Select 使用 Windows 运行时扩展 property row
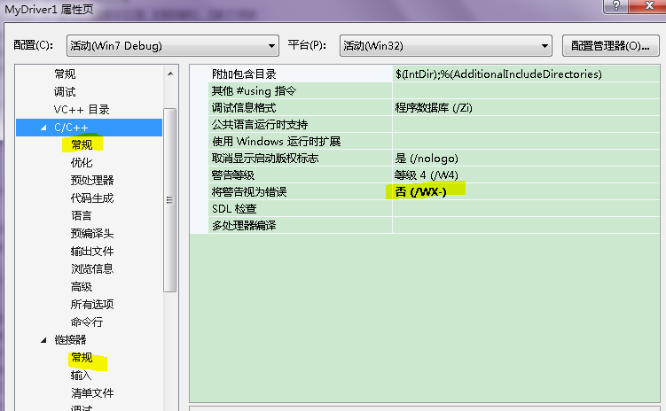This screenshot has height=411, width=666. point(434,141)
